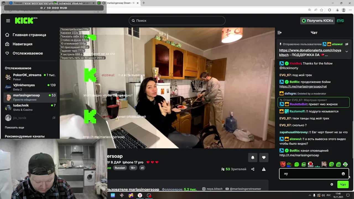Screen dimensions: 354x199
Task: Report stream with warning triangle icon
Action: click(x=264, y=169)
